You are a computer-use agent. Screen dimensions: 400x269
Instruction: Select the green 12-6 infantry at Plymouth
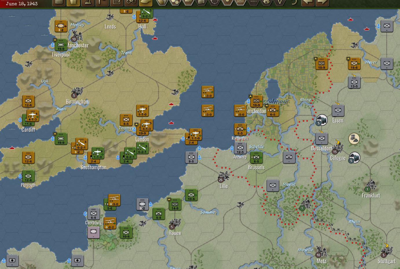28,176
